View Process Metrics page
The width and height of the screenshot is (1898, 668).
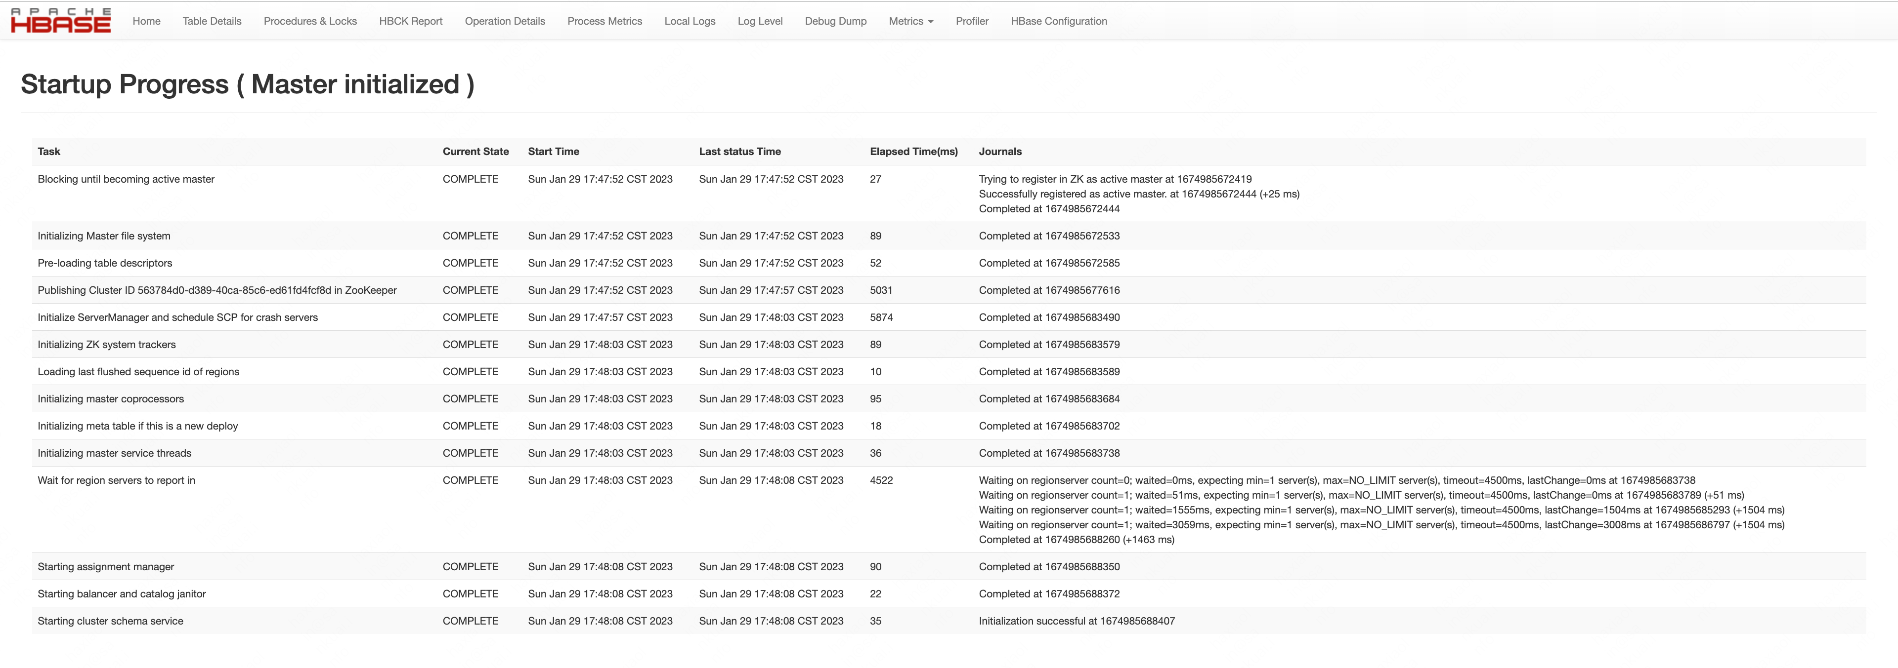(604, 21)
